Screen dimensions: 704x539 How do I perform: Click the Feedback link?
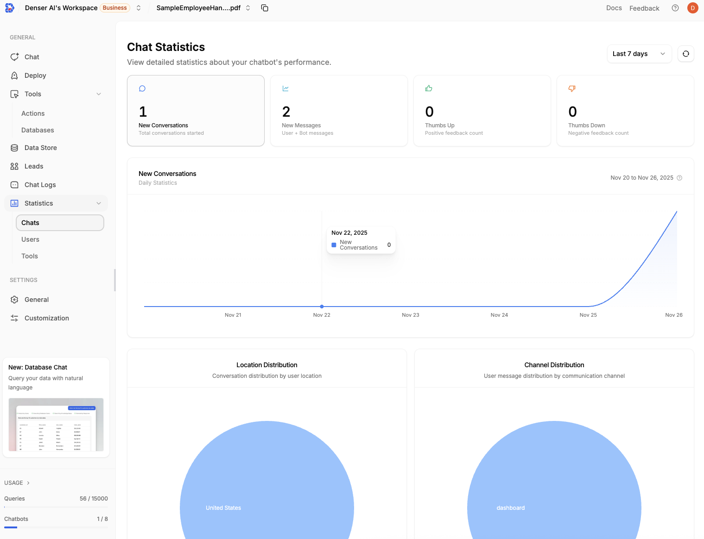click(644, 8)
